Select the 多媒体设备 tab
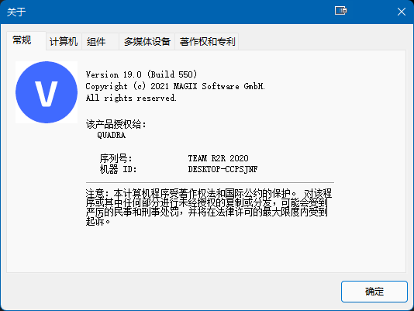414x311 pixels. point(147,41)
